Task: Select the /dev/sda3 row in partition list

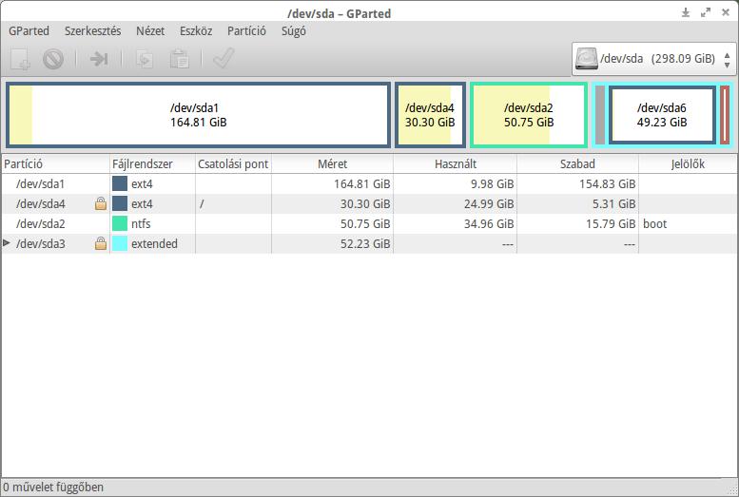Action: pos(369,243)
